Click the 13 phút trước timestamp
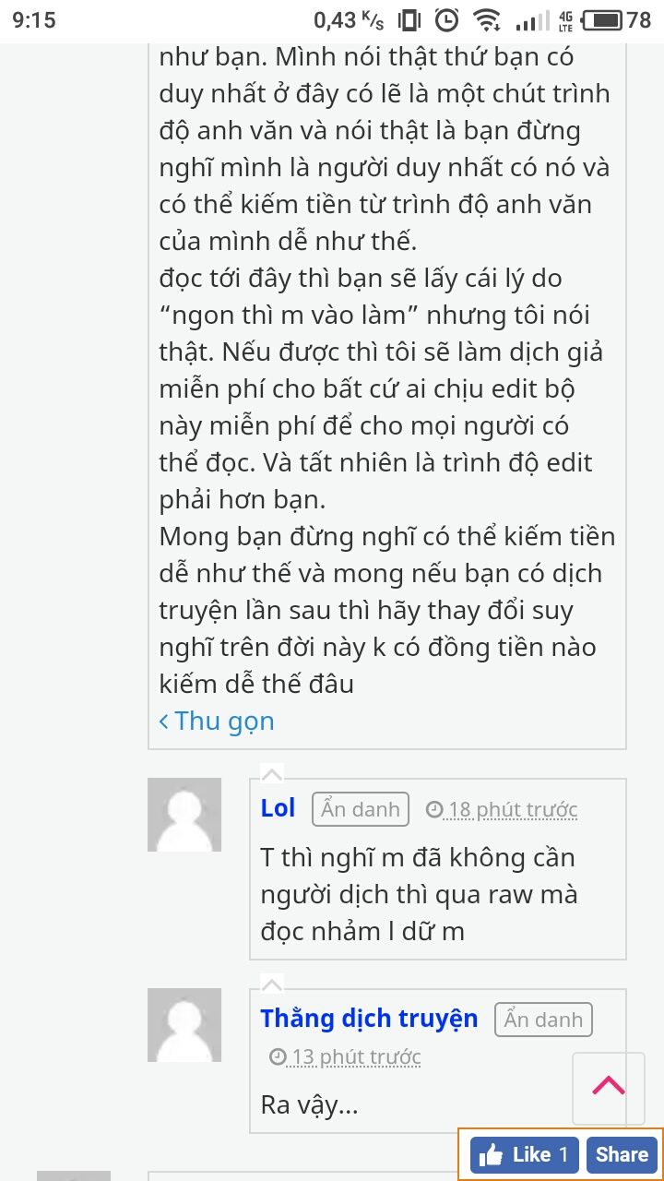The height and width of the screenshot is (1181, 664). click(x=357, y=1057)
